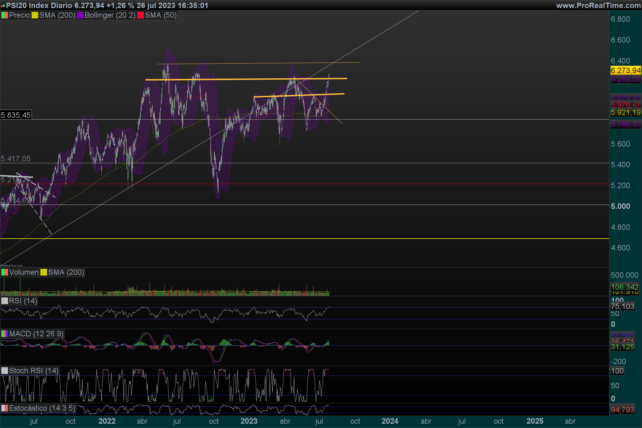Click the 2024 year marker on time axis
642x428 pixels.
click(389, 421)
